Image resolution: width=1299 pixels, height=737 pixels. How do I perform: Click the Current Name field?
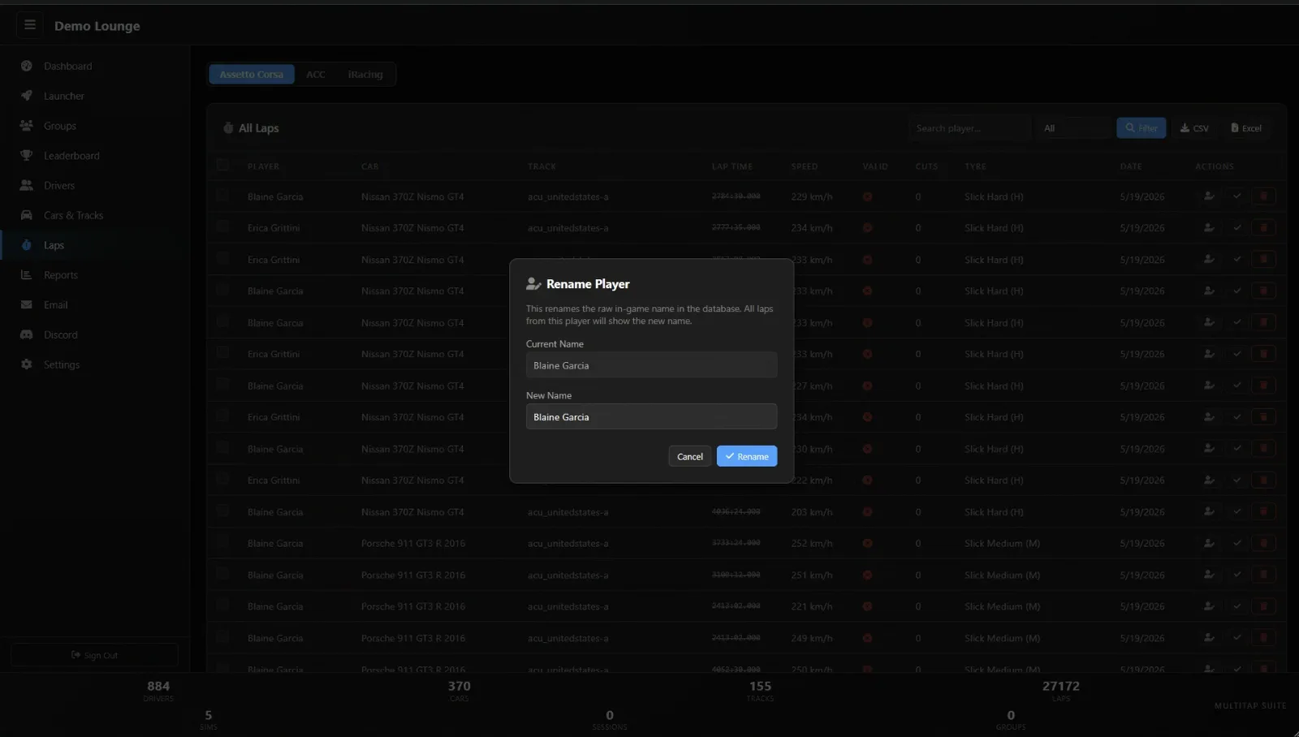coord(651,365)
